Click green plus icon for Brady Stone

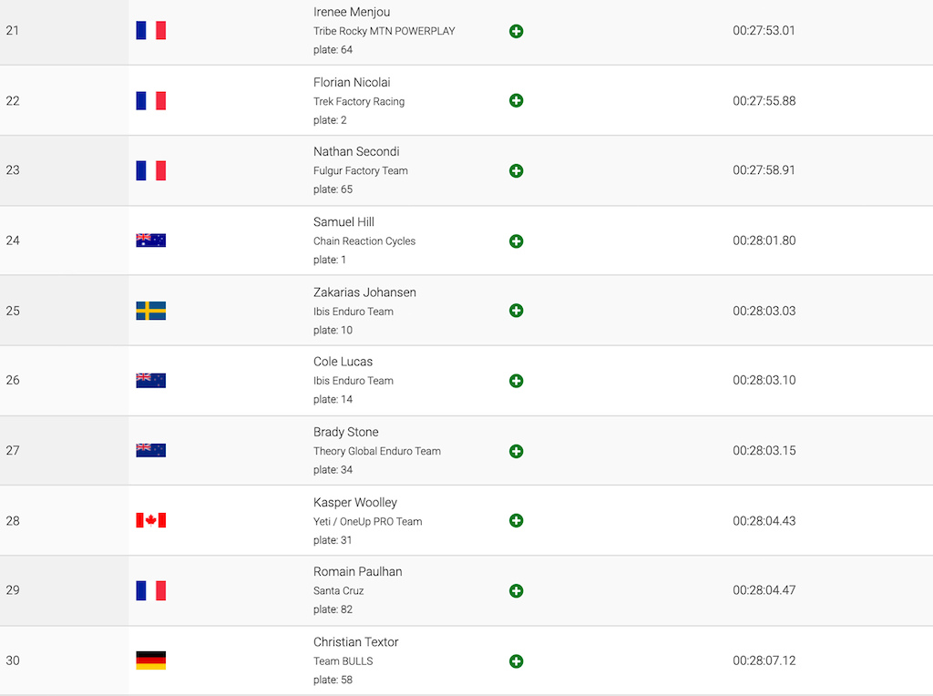516,451
